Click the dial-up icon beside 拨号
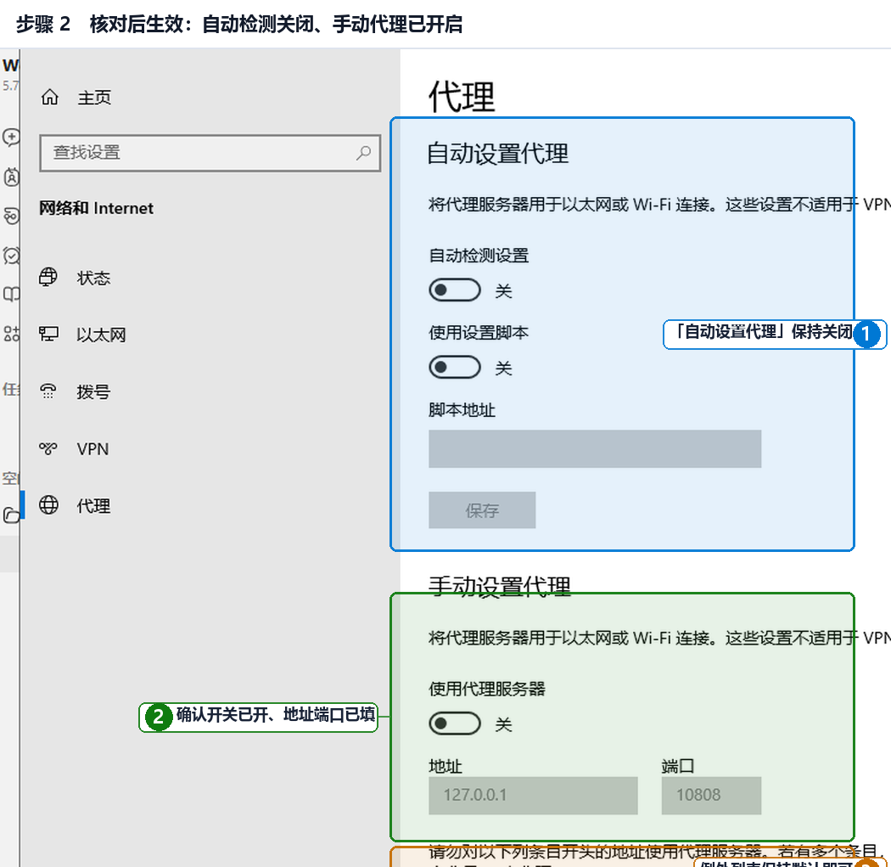The height and width of the screenshot is (867, 891). coord(48,391)
